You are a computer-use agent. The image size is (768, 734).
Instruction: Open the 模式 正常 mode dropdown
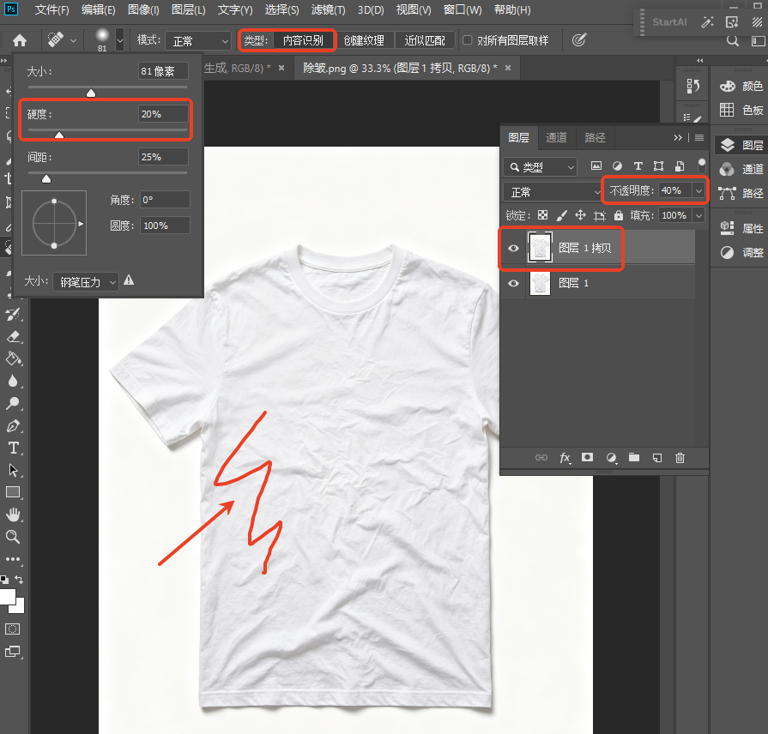click(x=197, y=40)
